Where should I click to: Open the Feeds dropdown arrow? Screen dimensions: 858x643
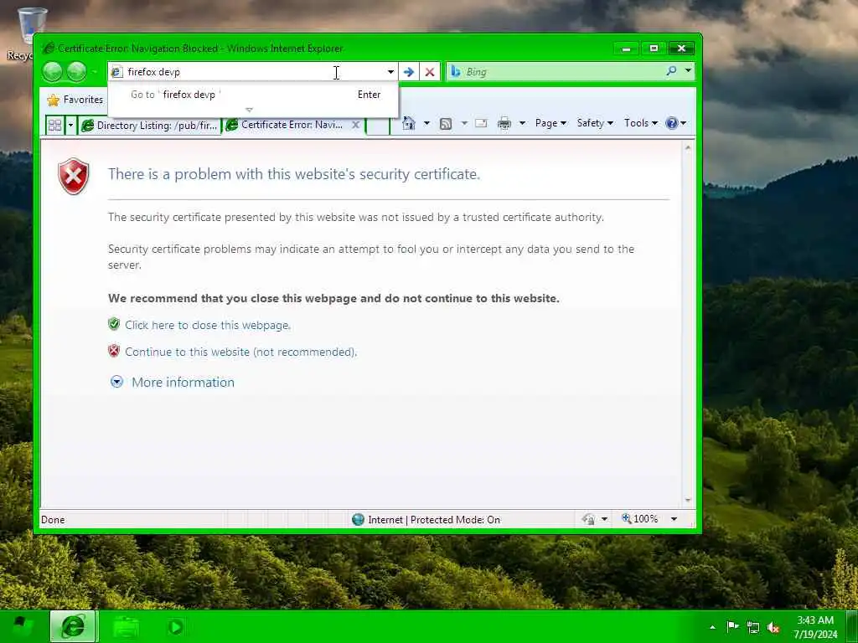[464, 123]
